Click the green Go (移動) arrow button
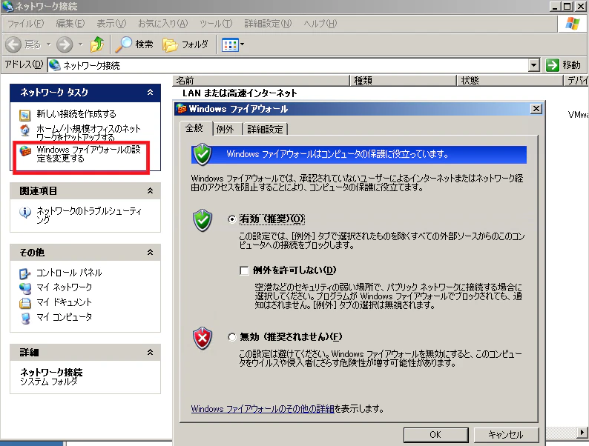This screenshot has width=589, height=446. click(x=553, y=65)
